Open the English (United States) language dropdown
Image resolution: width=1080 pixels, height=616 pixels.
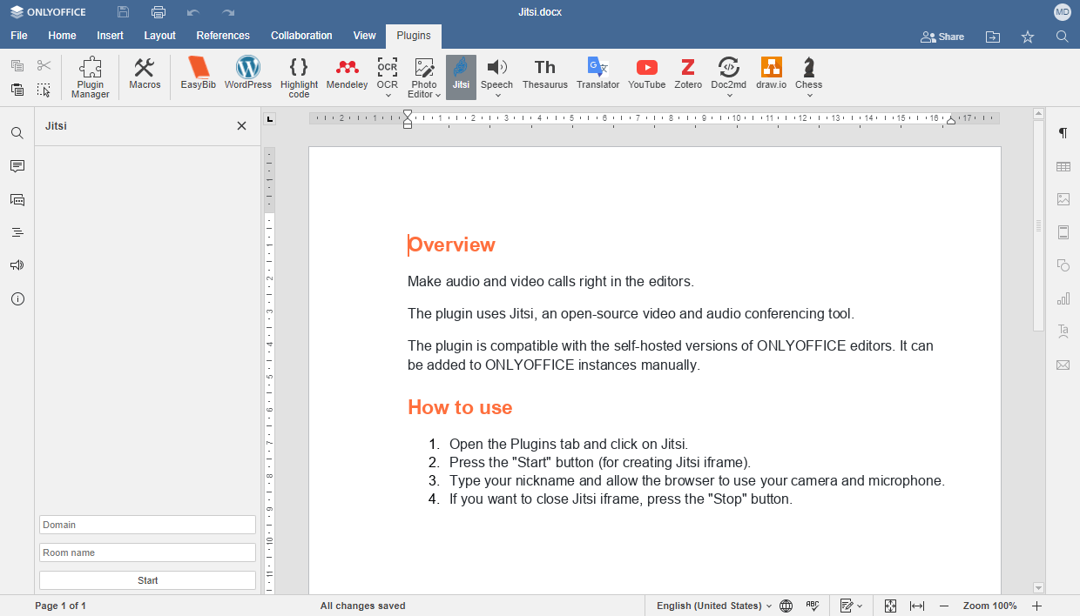[x=713, y=606]
